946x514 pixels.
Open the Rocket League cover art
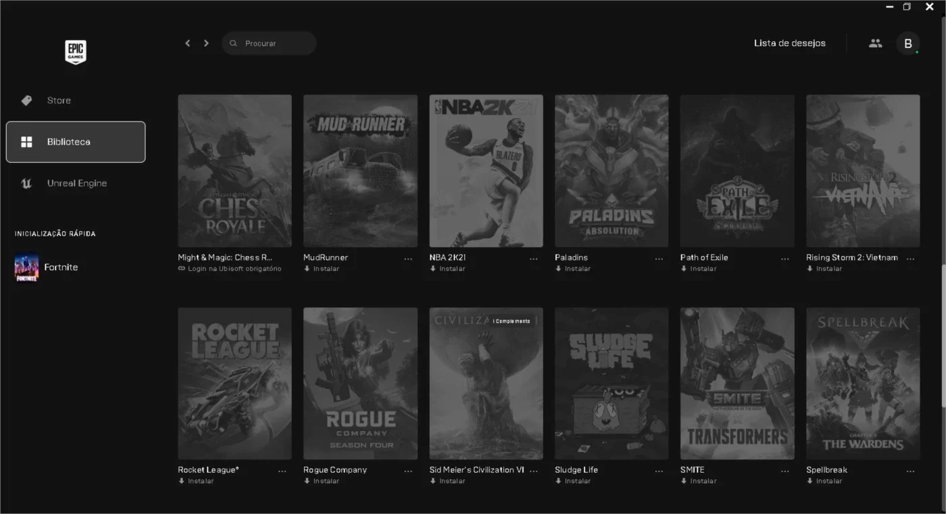(235, 384)
